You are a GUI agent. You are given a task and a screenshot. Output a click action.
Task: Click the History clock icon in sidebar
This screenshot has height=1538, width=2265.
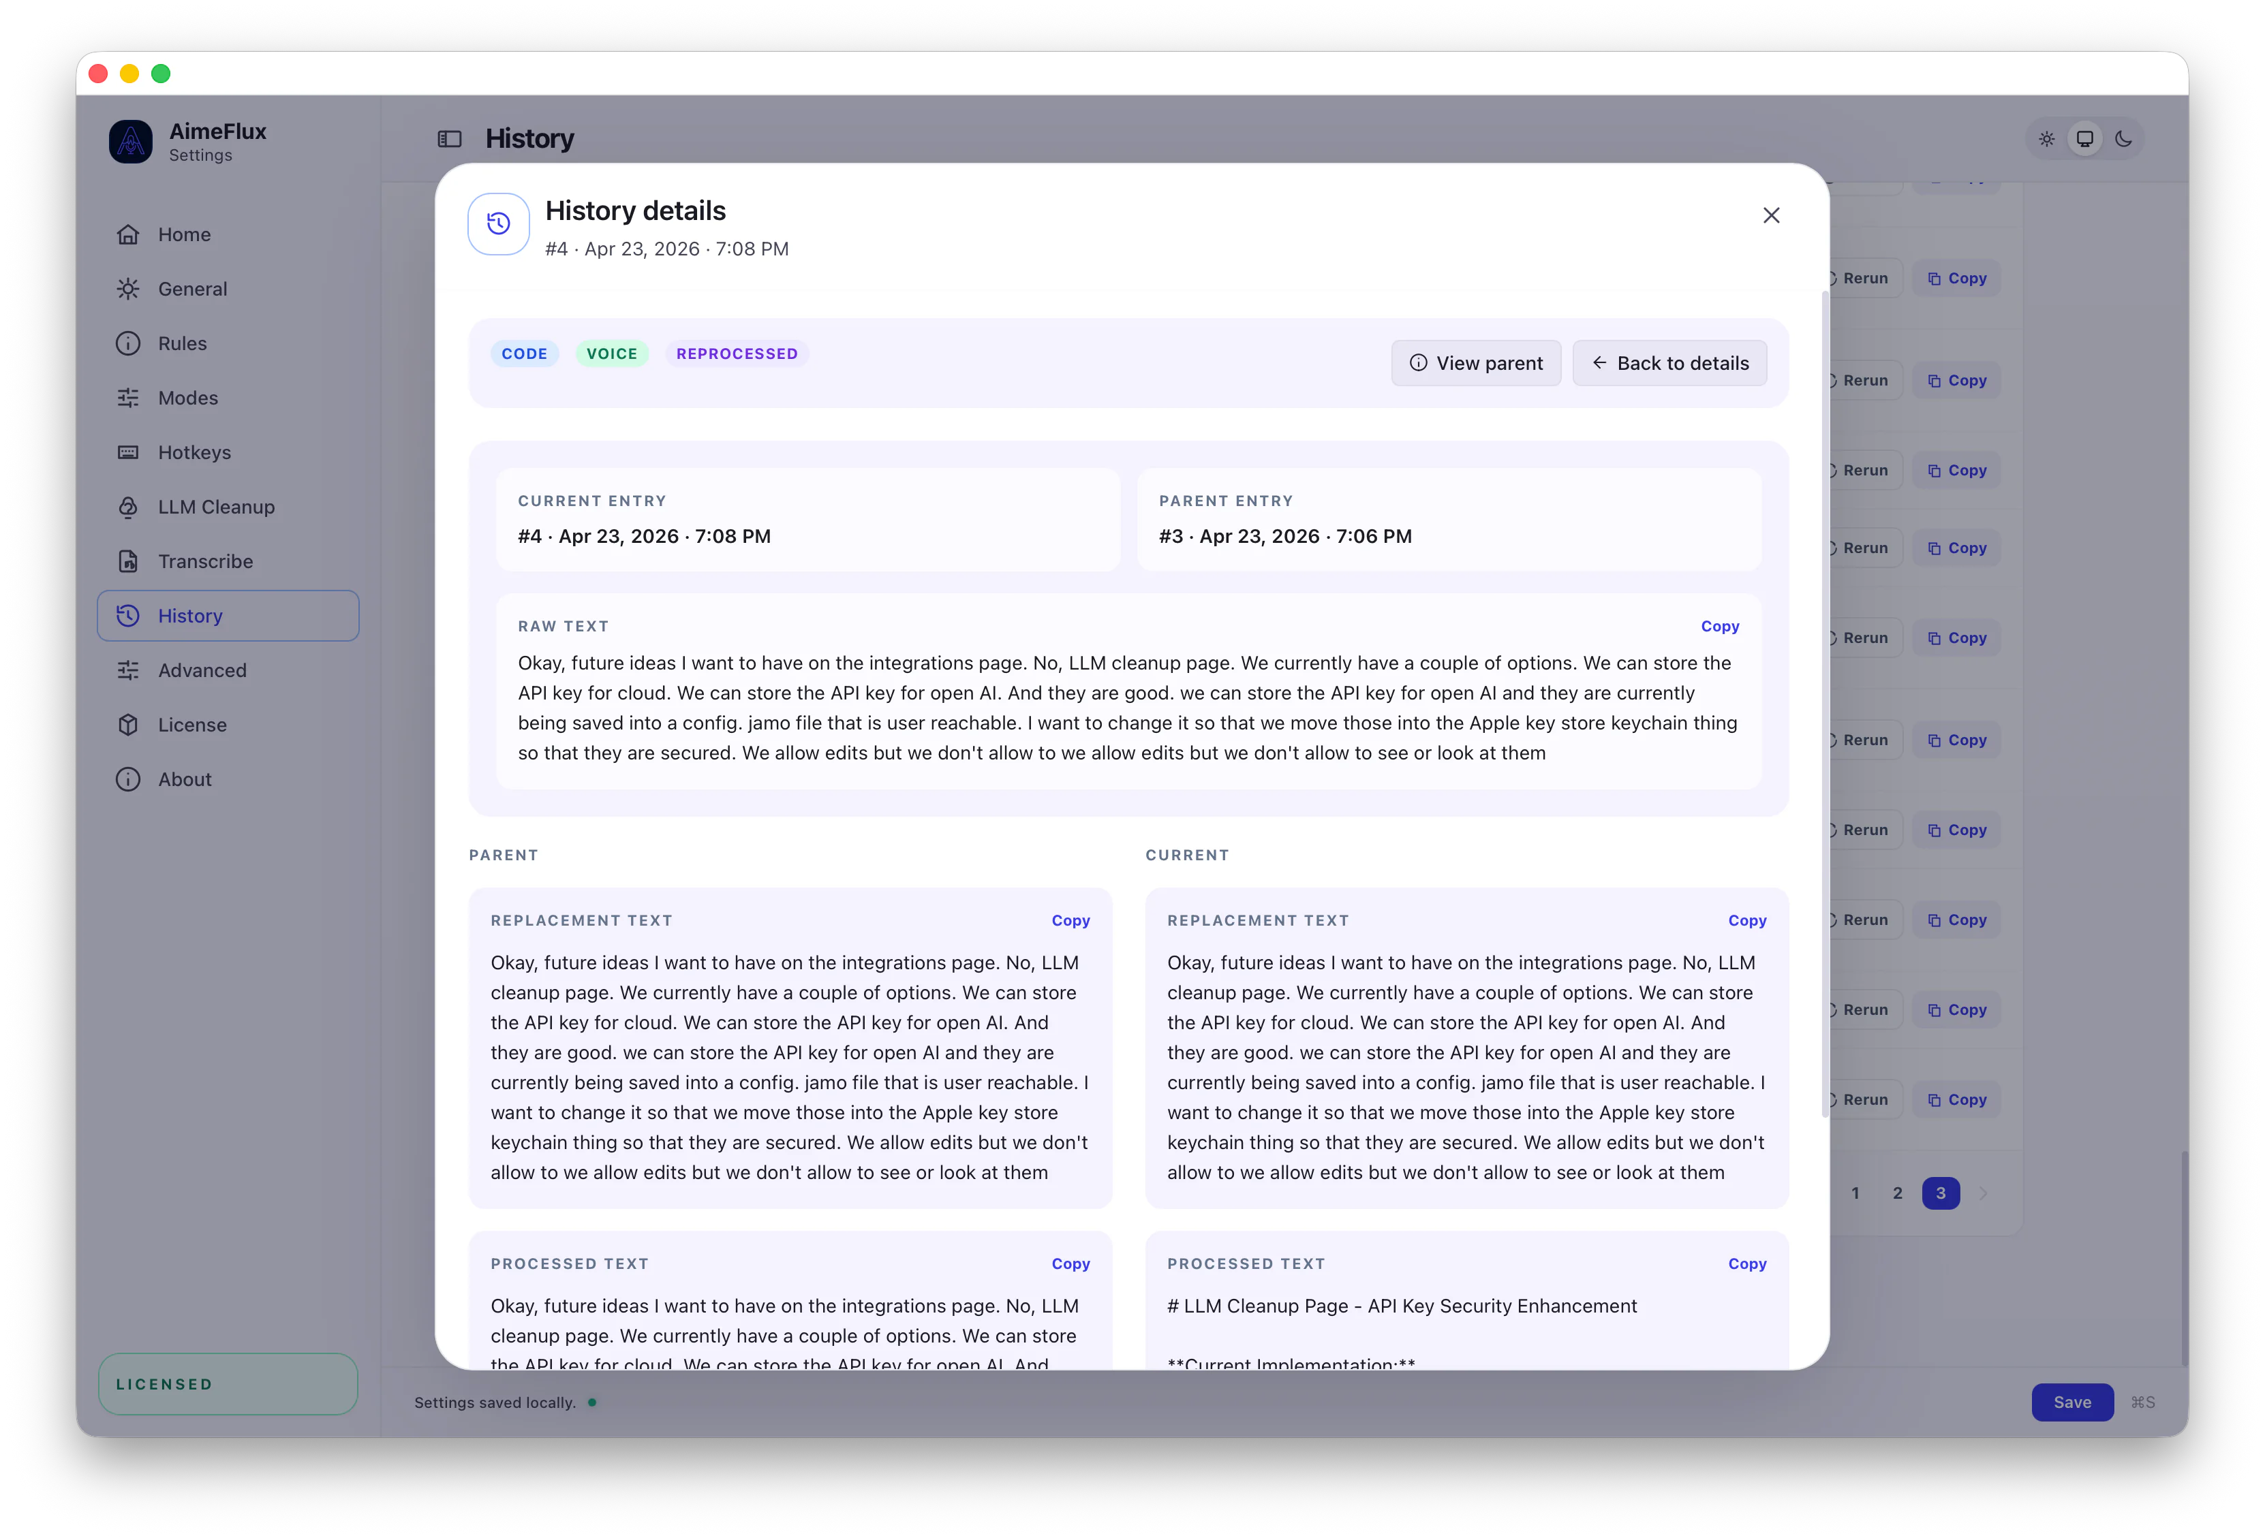pyautogui.click(x=127, y=616)
